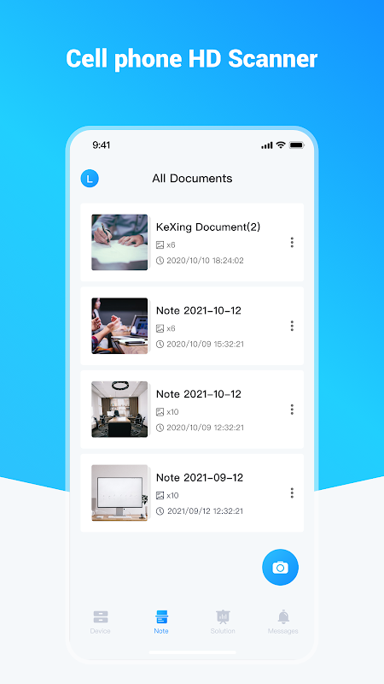Select the Note 2021-09-12 title
The image size is (384, 684).
(200, 478)
